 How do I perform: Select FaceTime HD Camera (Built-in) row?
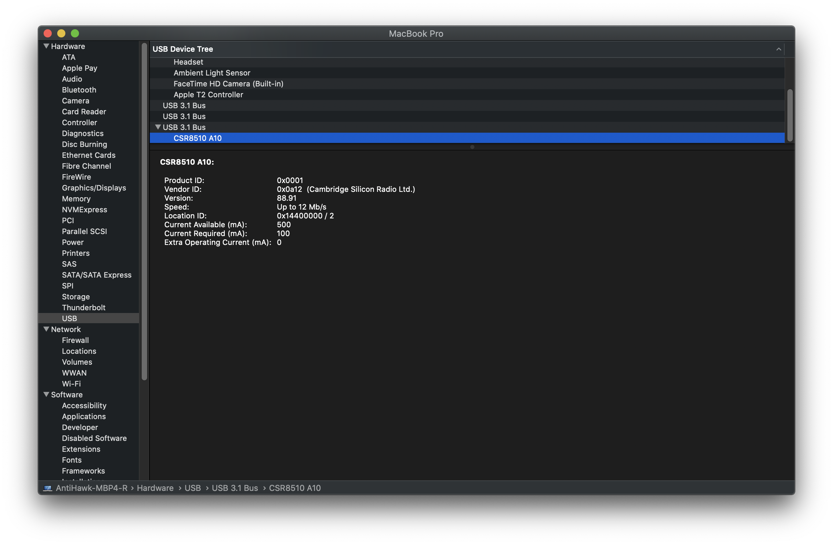[228, 84]
